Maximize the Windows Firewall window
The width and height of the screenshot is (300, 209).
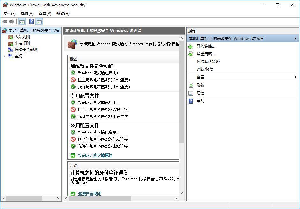[278, 5]
